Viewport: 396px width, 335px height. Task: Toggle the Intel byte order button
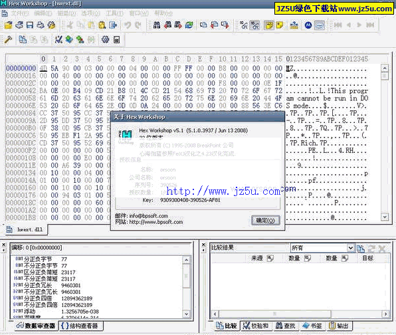pos(320,25)
